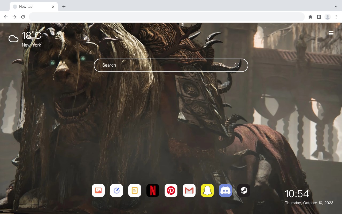Viewport: 342px width, 214px height.
Task: Expand the tab search dropdown arrow
Action: (x=336, y=7)
